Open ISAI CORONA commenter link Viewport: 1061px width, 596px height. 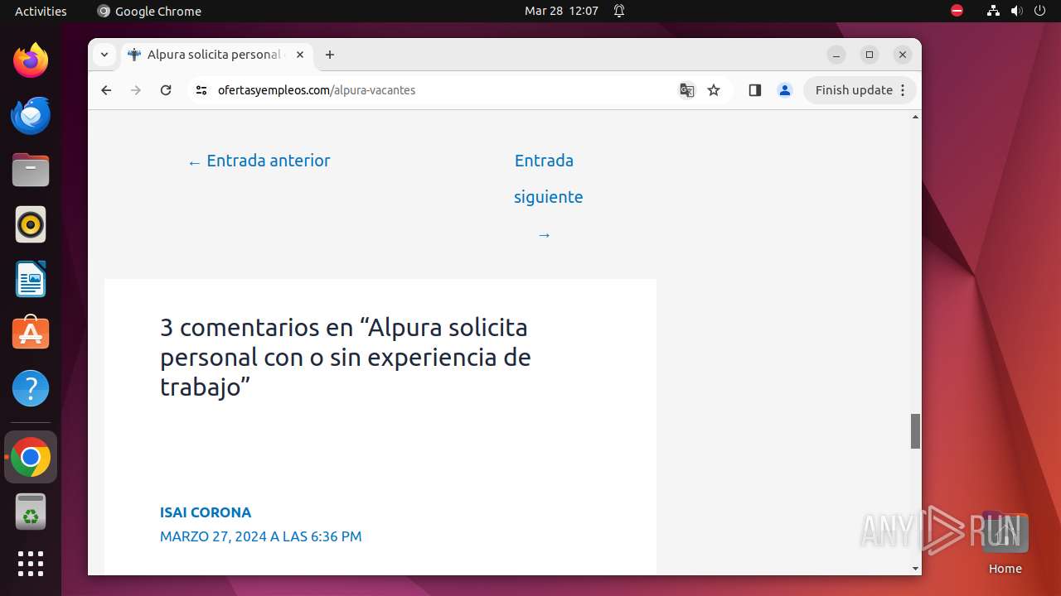coord(206,512)
